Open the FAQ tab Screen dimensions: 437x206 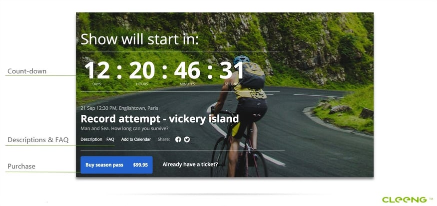[110, 139]
